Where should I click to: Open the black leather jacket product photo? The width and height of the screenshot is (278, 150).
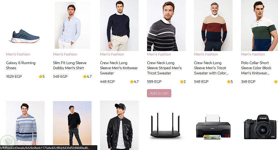pyautogui.click(x=119, y=125)
